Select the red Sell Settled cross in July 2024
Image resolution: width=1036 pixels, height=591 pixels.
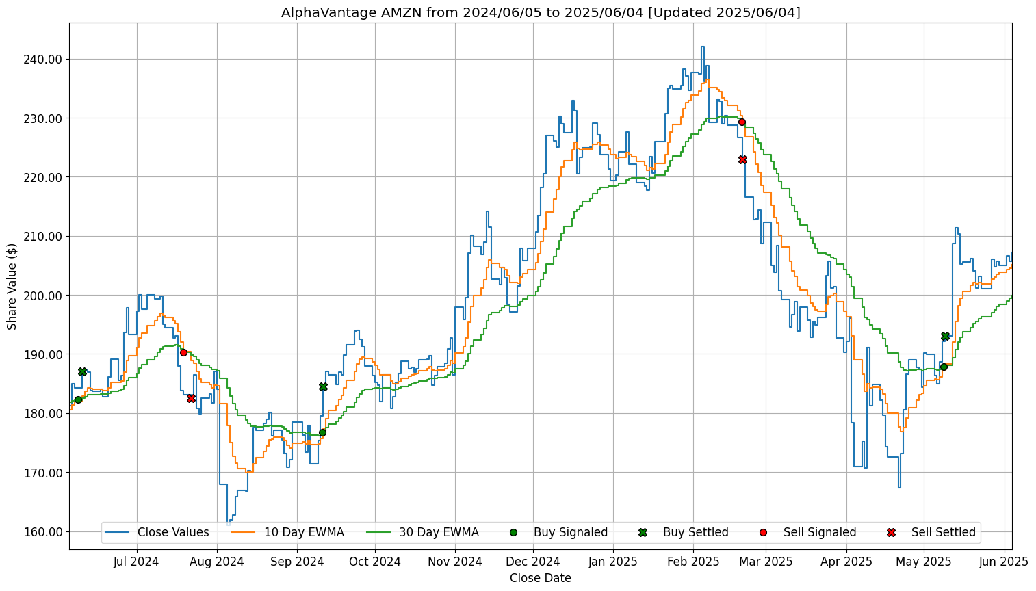[x=191, y=398]
